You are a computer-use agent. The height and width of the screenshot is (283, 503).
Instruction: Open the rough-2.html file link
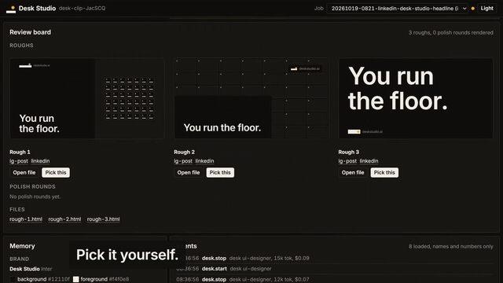64,219
